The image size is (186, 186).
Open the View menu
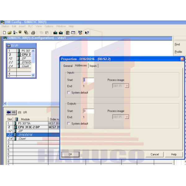pyautogui.click(x=39, y=26)
